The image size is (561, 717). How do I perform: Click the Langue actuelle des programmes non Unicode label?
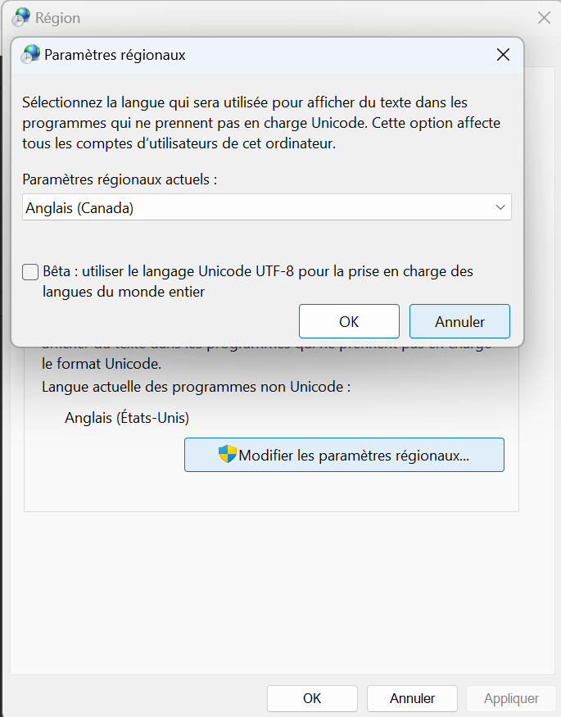[197, 387]
